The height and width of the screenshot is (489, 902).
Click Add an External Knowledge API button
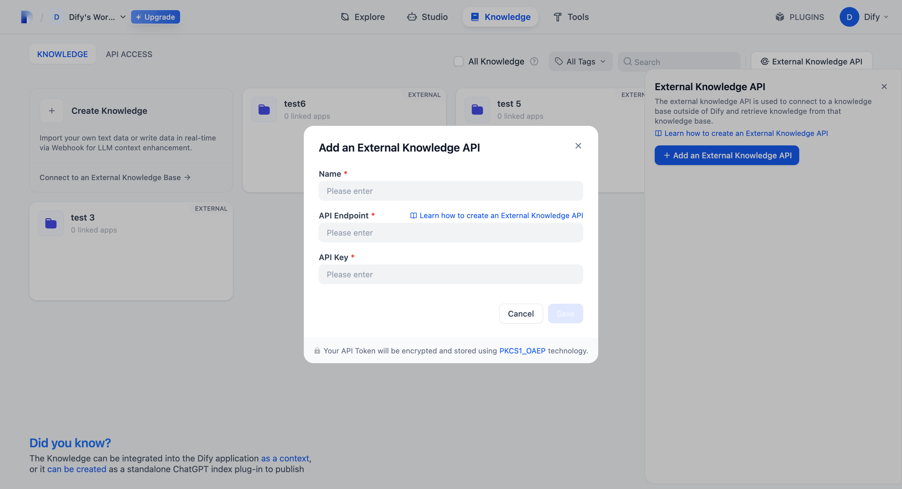(727, 156)
